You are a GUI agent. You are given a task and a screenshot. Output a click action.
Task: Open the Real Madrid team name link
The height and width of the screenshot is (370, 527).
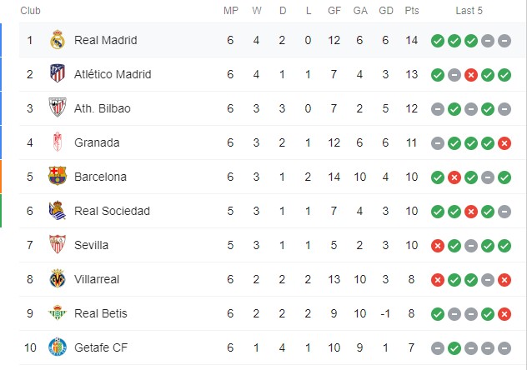pos(106,40)
